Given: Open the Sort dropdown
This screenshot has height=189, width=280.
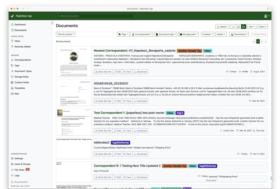Looking at the screenshot, I should click(252, 27).
